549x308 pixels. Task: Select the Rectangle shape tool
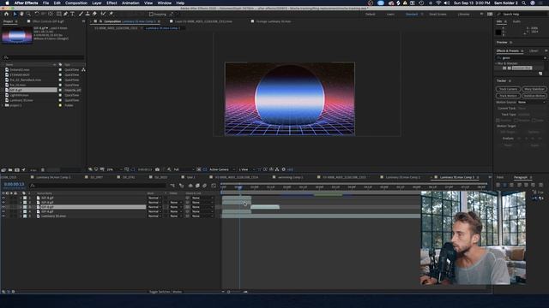pyautogui.click(x=58, y=14)
